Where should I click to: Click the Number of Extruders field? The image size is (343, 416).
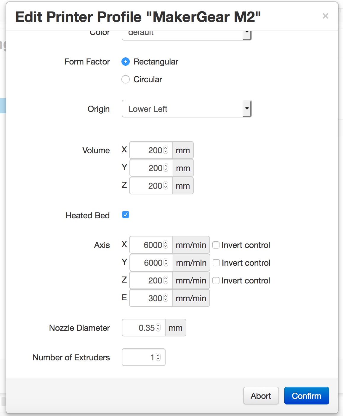(139, 357)
